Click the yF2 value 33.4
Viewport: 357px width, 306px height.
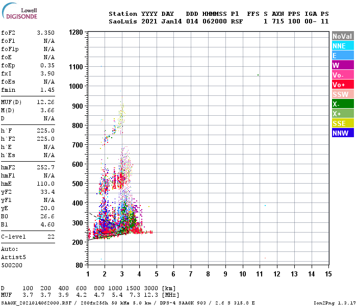(x=47, y=192)
